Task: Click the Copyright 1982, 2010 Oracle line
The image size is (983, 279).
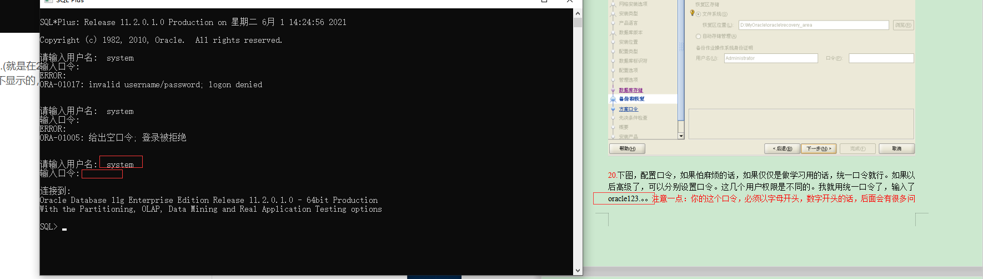Action: (161, 40)
